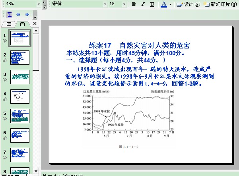The image size is (239, 176).
Task: Click the blue left arrow icon
Action: [18, 15]
